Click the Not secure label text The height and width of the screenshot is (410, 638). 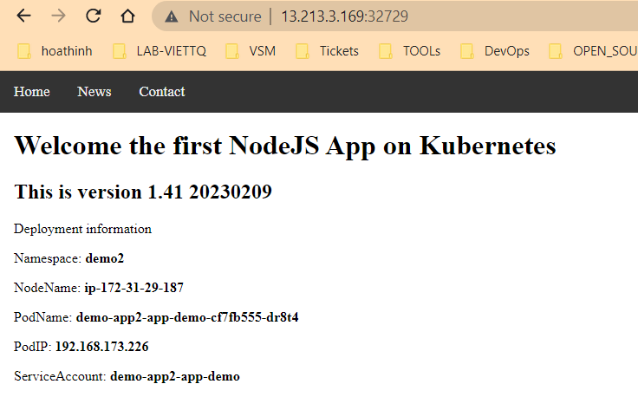click(225, 16)
